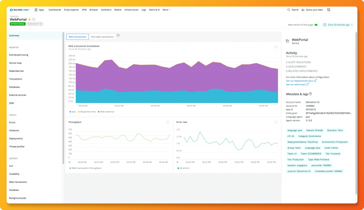Expand the More menu in top navigation
This screenshot has height=210, width=364.
click(x=166, y=10)
